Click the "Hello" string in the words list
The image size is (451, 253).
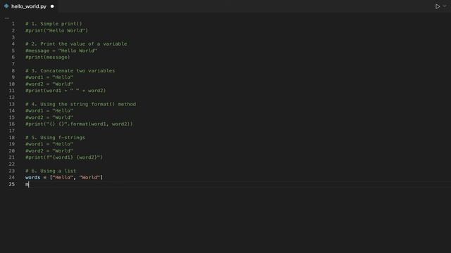pos(63,178)
